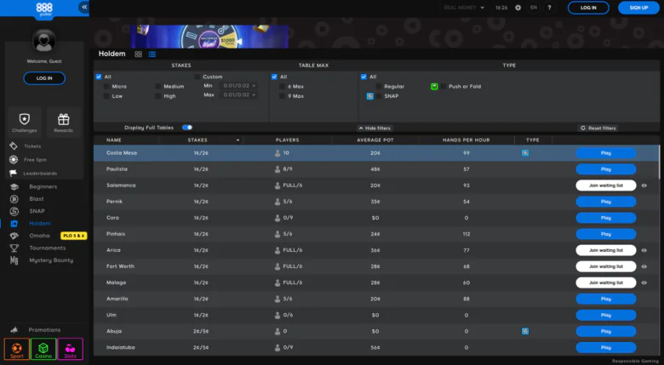664x365 pixels.
Task: Click the settings gear icon
Action: (x=518, y=8)
